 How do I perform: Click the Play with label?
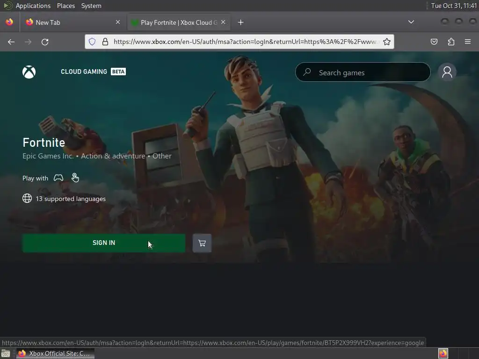click(35, 178)
